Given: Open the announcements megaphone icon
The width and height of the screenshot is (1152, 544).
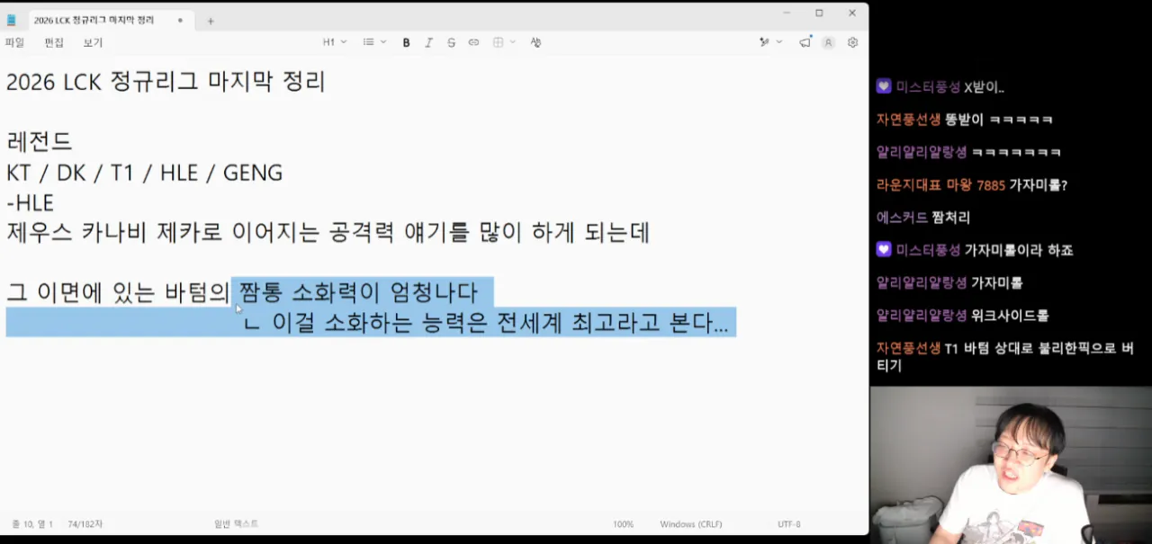Looking at the screenshot, I should click(805, 42).
